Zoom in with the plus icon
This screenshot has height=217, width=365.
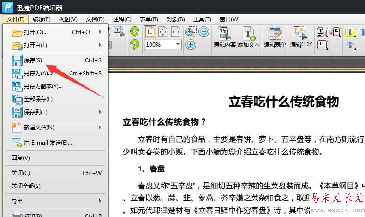(x=191, y=44)
